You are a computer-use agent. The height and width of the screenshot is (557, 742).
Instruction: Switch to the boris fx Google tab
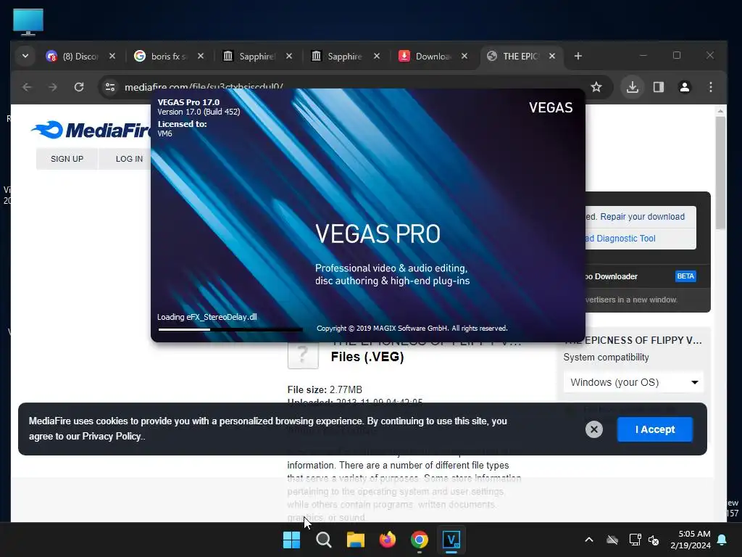click(162, 56)
